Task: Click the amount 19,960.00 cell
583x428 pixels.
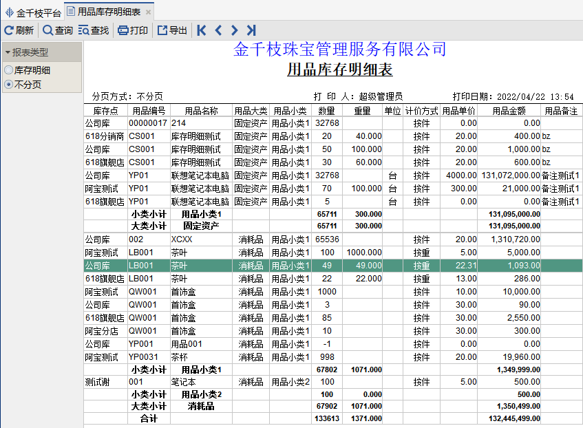Action: [509, 357]
